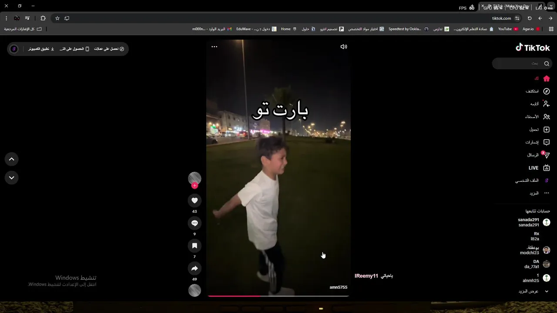Open the video comments bubble icon

coord(195,223)
